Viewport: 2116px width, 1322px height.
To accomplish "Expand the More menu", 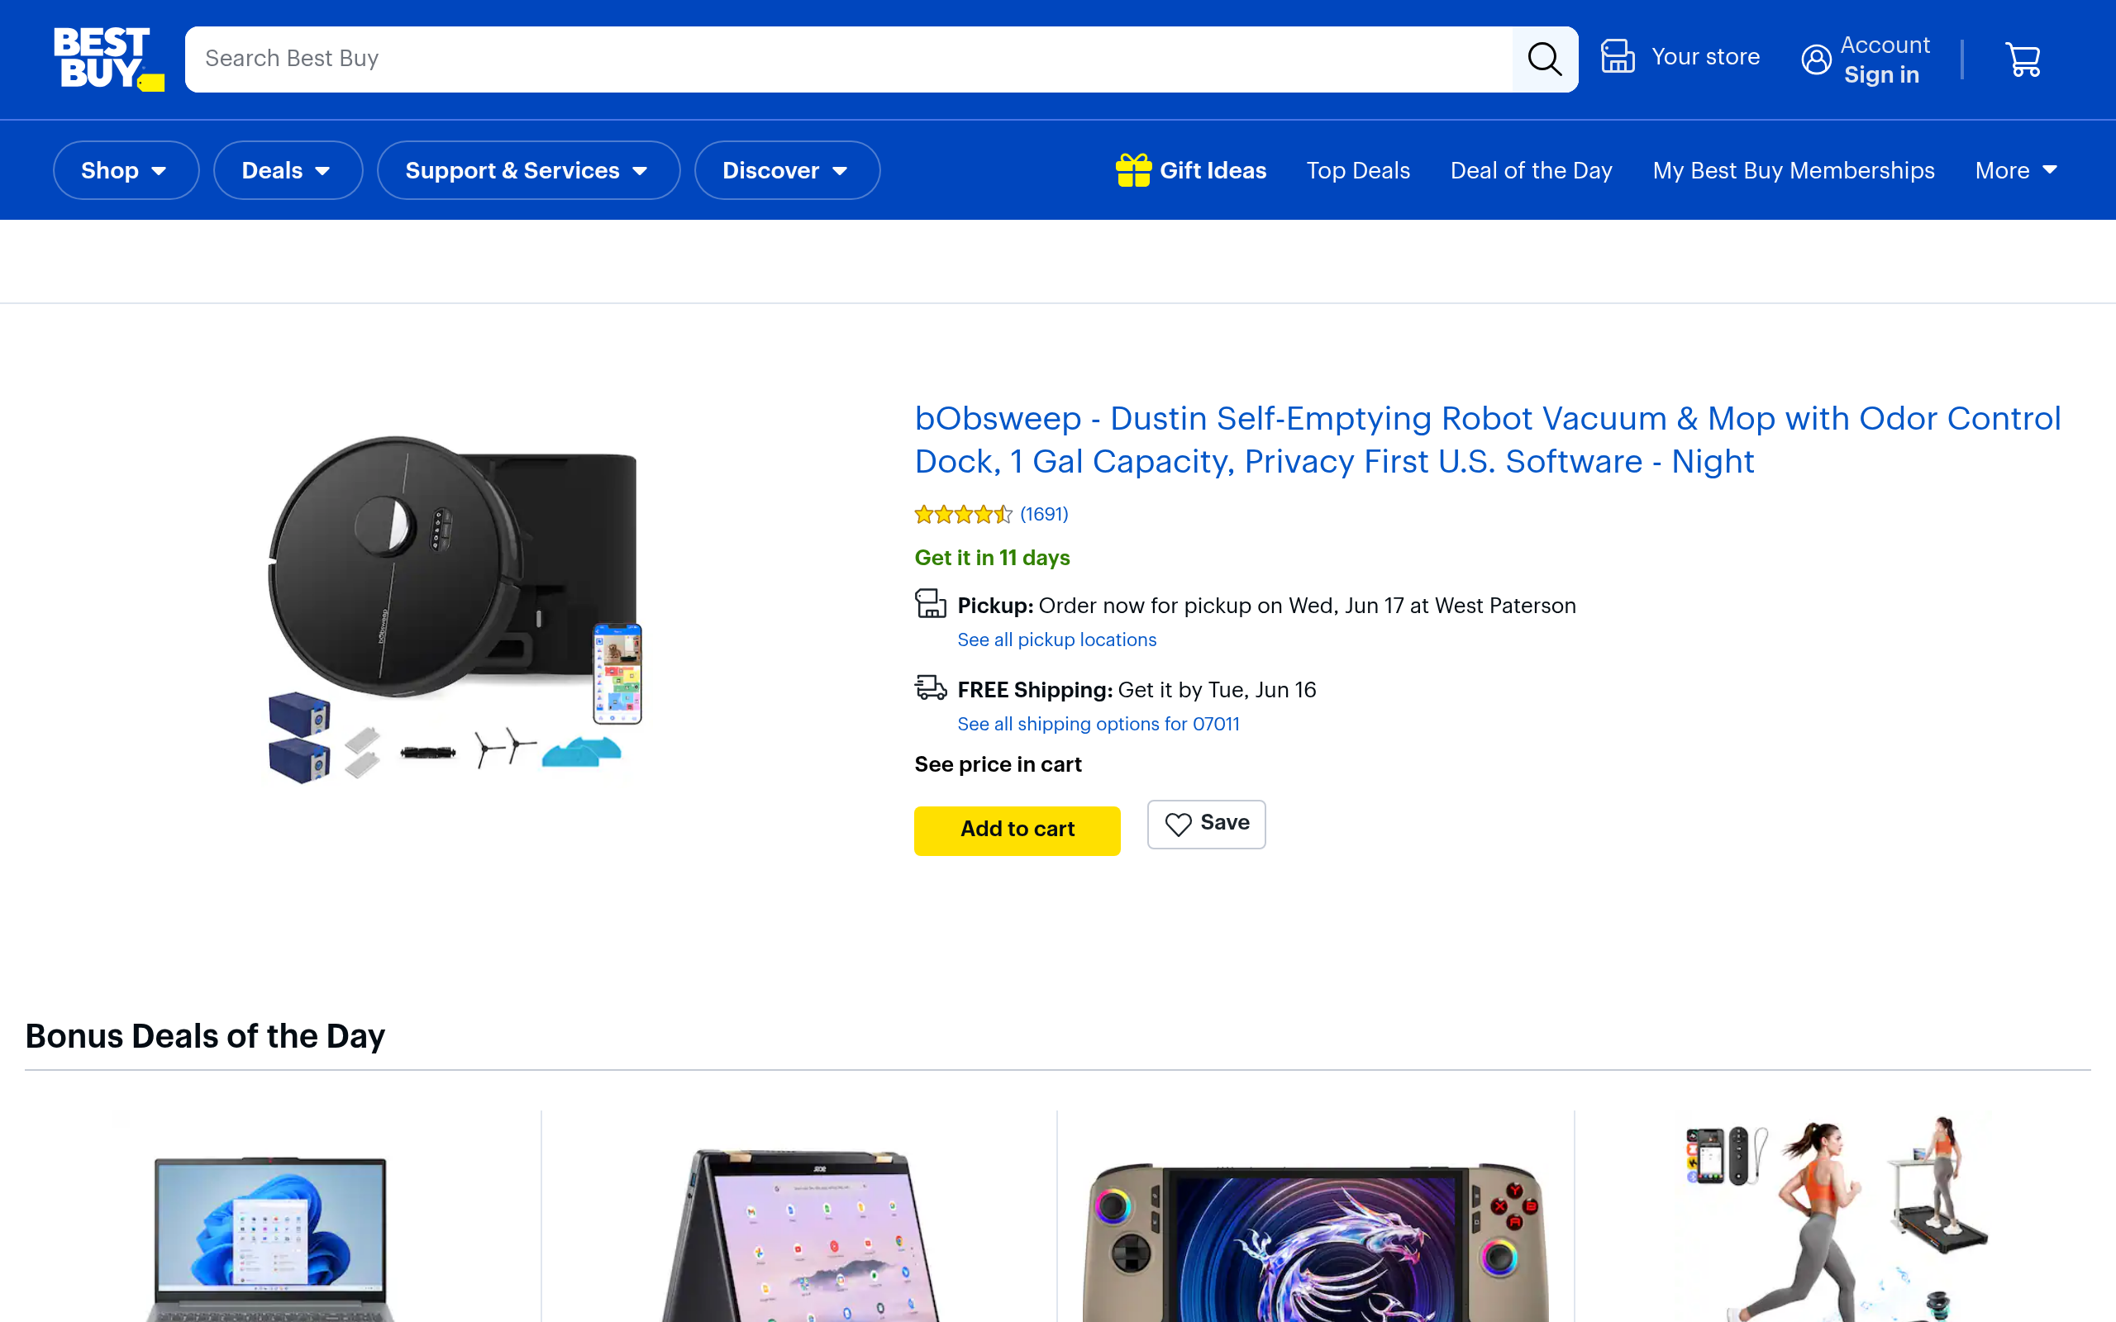I will (x=2015, y=170).
